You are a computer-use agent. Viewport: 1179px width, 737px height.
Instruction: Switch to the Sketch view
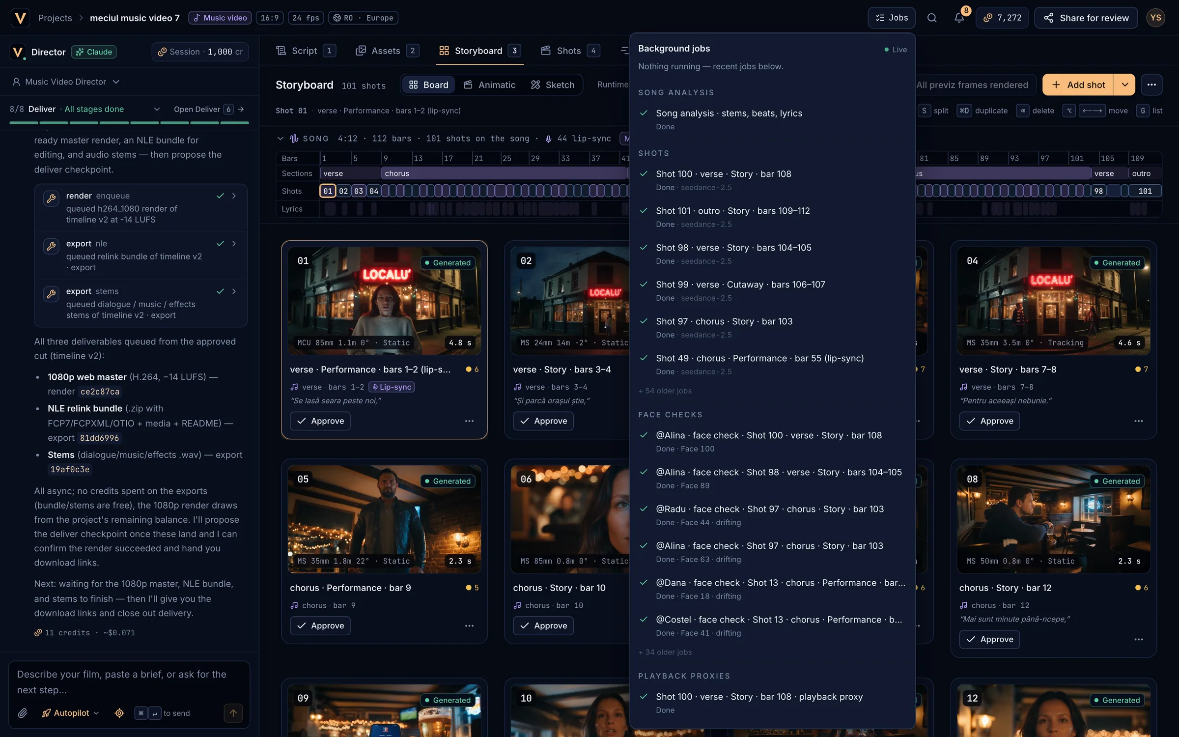pyautogui.click(x=553, y=85)
